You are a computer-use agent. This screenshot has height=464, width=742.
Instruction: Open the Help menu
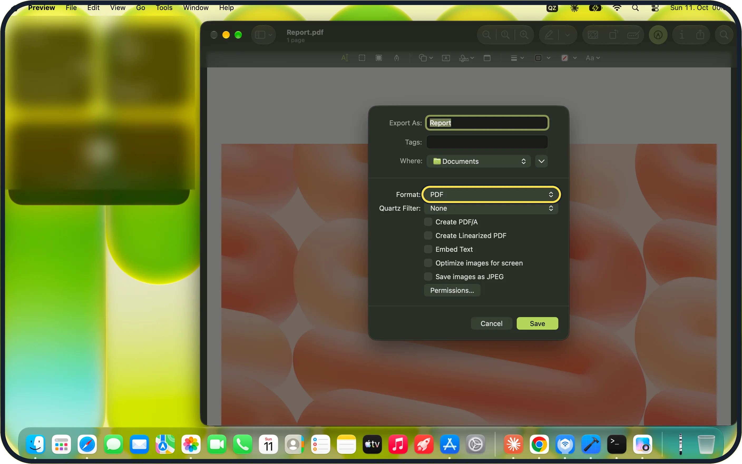(226, 8)
